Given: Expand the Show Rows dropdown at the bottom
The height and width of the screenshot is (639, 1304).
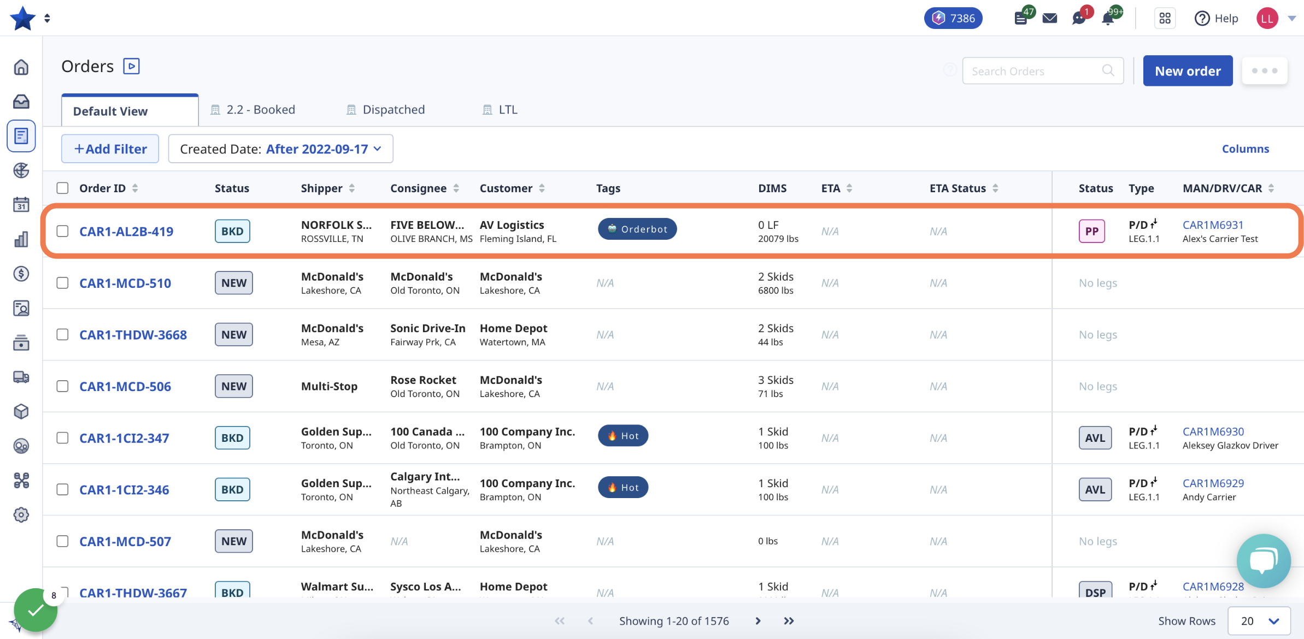Looking at the screenshot, I should (x=1259, y=621).
